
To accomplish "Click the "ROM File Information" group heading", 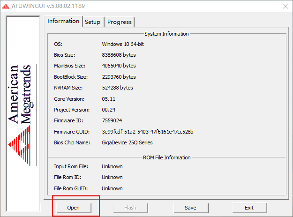I will click(167, 157).
